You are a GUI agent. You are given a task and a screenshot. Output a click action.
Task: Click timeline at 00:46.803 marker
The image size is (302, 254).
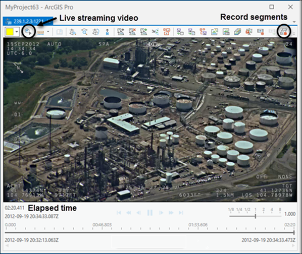click(102, 225)
